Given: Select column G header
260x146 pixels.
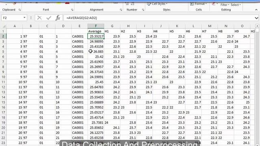Looking at the screenshot, I should [112, 26].
